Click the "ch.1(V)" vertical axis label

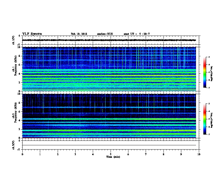coord(14,40)
